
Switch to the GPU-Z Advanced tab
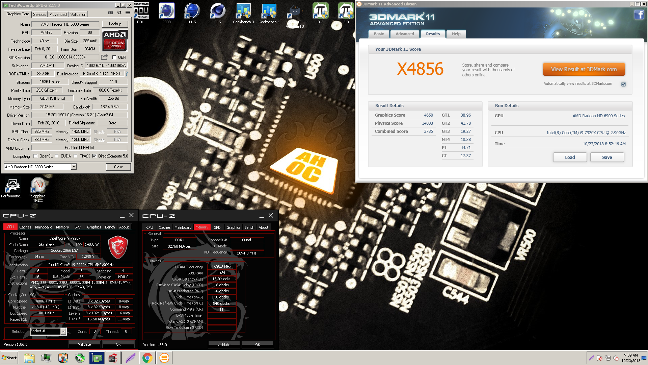(58, 14)
